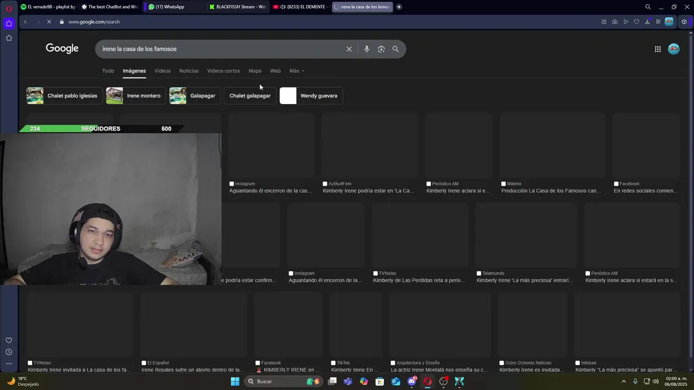
Task: Show hidden system tray icons chevron
Action: coord(624,381)
